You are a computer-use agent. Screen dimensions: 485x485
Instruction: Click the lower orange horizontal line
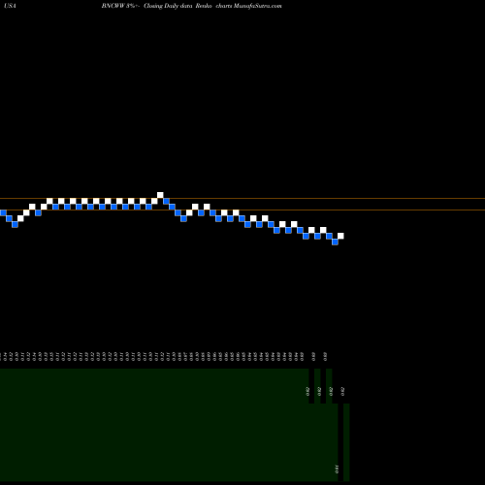pos(242,210)
